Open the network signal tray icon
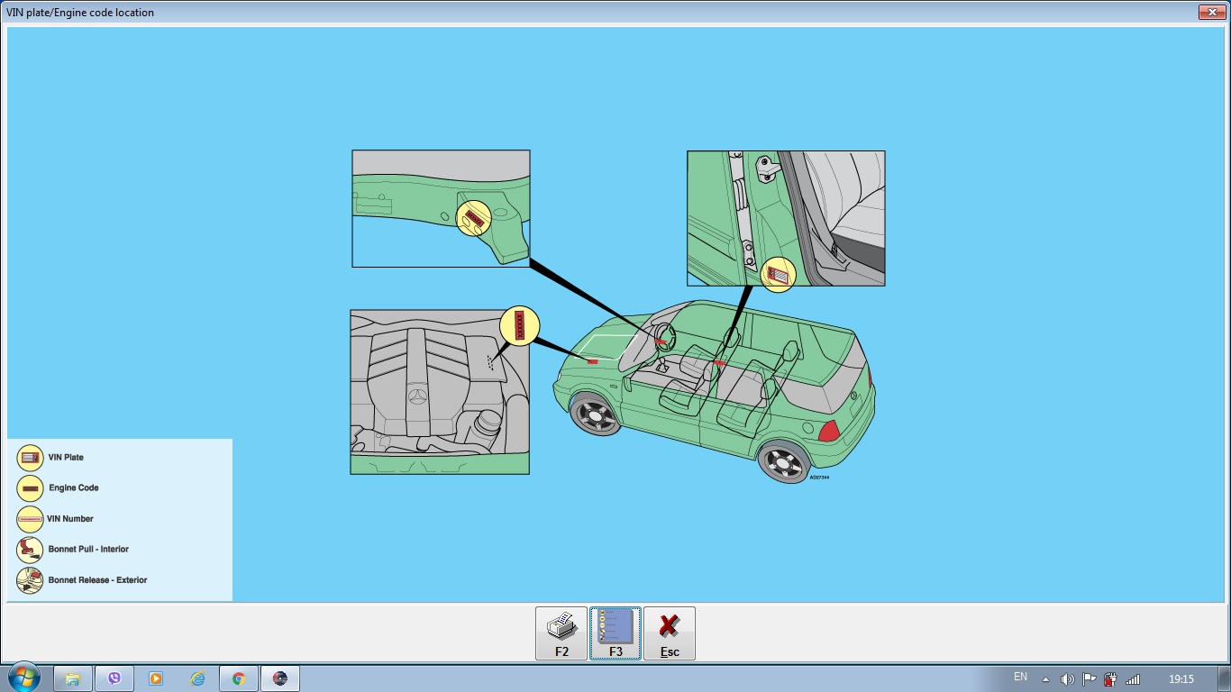 [1133, 679]
